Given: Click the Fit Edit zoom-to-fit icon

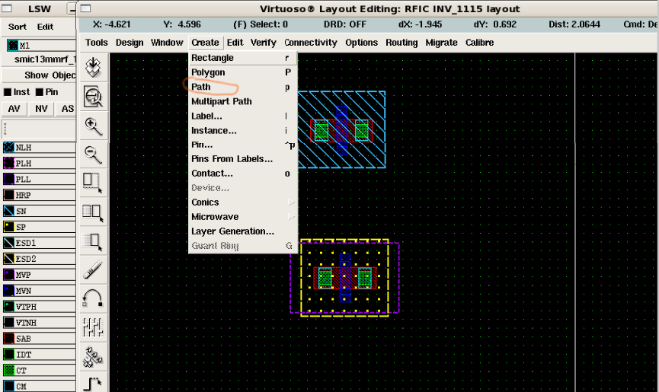Looking at the screenshot, I should tap(93, 97).
